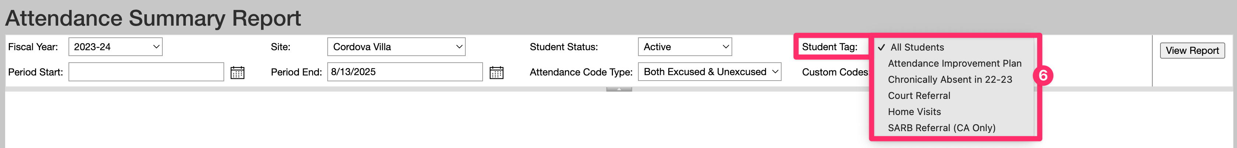Open the Period End calendar picker
The height and width of the screenshot is (148, 1237).
point(496,73)
